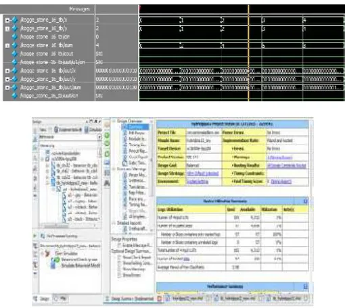Viewport: 345px width, 308px height.
Task: Select Behavioral Check Syntax process
Action: point(79,259)
